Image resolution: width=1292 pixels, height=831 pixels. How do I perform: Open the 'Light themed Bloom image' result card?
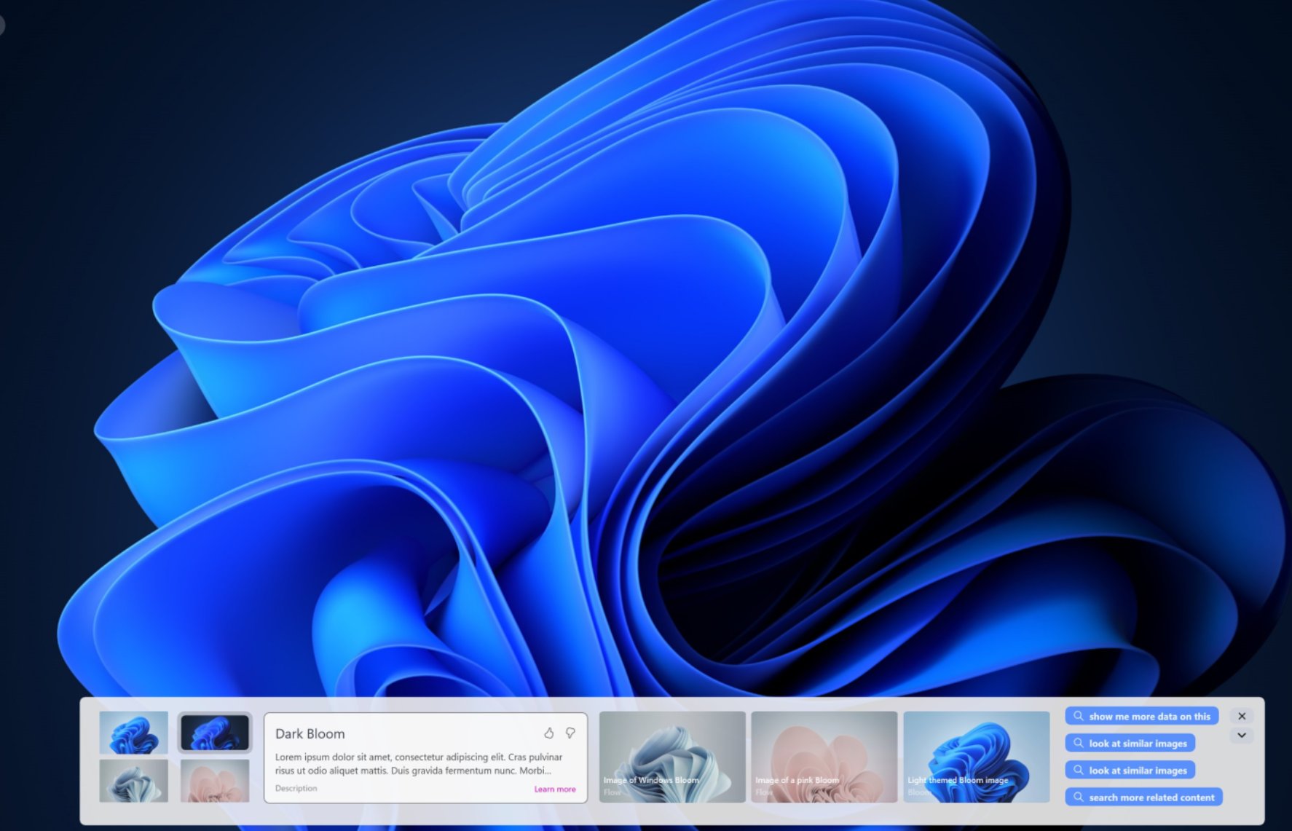pyautogui.click(x=976, y=755)
